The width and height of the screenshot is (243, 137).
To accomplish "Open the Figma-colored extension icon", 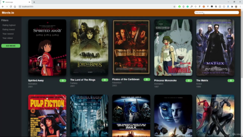I will pyautogui.click(x=200, y=6).
